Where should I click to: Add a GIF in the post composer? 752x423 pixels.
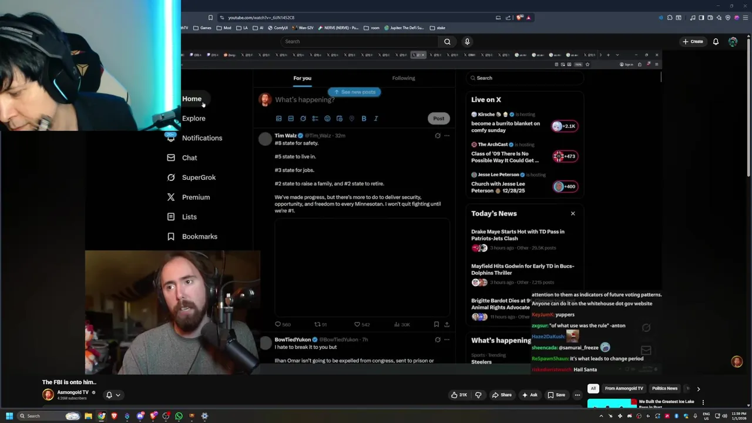(x=291, y=119)
